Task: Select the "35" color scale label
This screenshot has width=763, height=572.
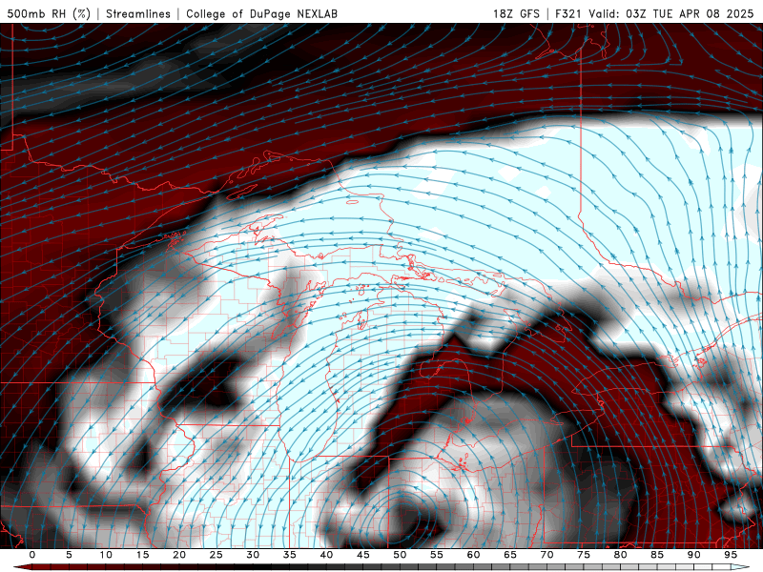Action: [290, 555]
